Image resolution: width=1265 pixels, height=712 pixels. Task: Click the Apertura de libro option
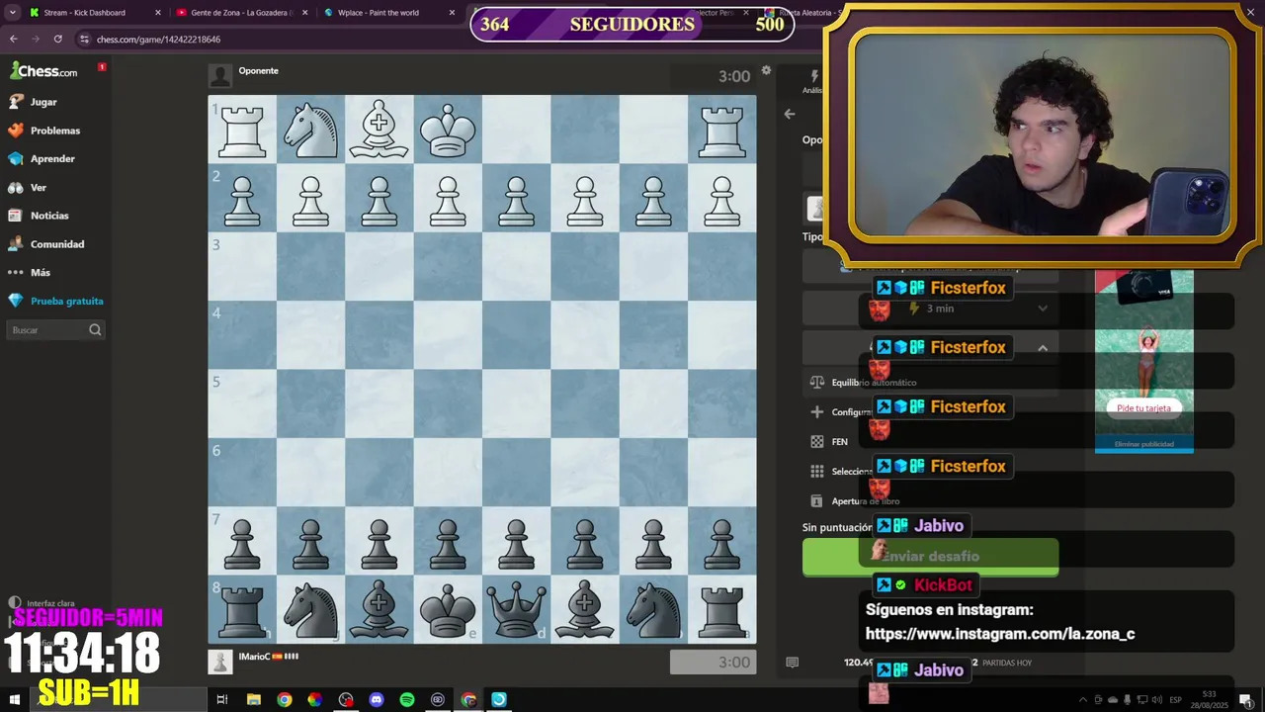pos(866,501)
